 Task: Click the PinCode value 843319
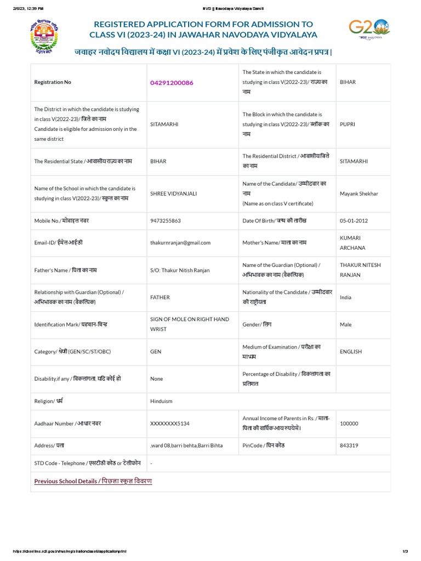[349, 445]
